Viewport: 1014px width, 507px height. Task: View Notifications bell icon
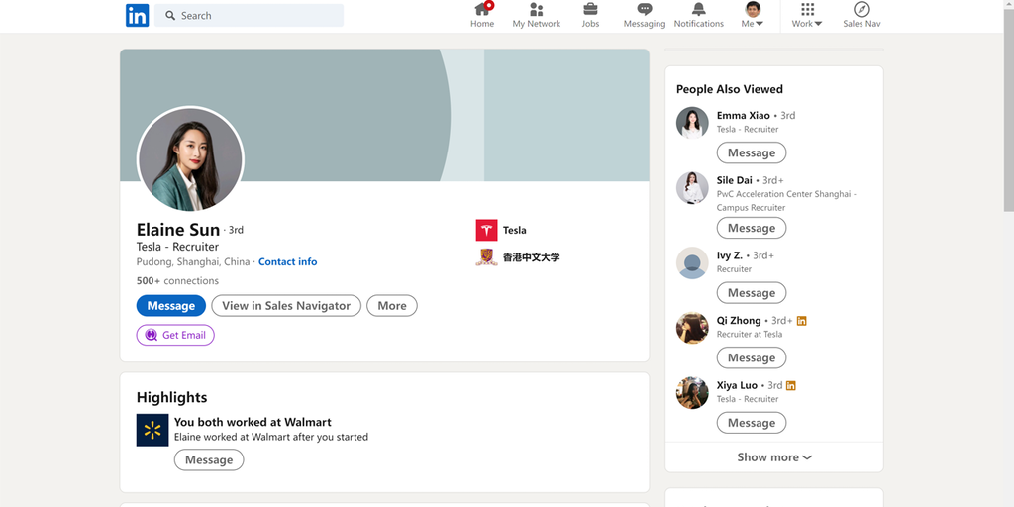click(699, 10)
